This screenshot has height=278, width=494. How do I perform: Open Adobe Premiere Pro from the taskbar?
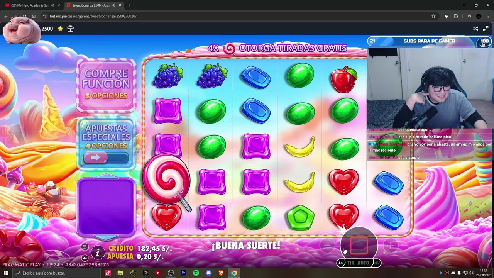click(x=183, y=273)
